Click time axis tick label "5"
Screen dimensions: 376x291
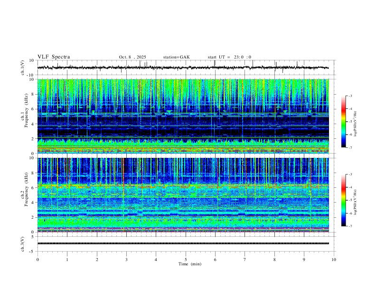tap(186, 260)
